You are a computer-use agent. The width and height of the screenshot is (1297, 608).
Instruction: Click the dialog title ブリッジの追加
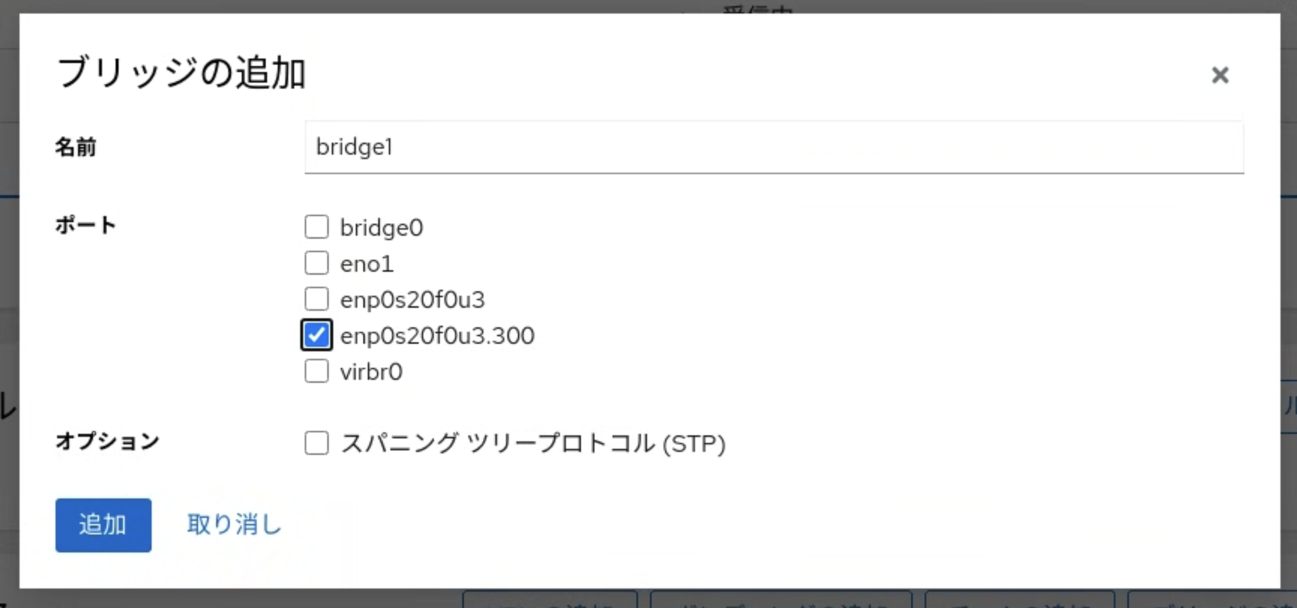(x=180, y=73)
